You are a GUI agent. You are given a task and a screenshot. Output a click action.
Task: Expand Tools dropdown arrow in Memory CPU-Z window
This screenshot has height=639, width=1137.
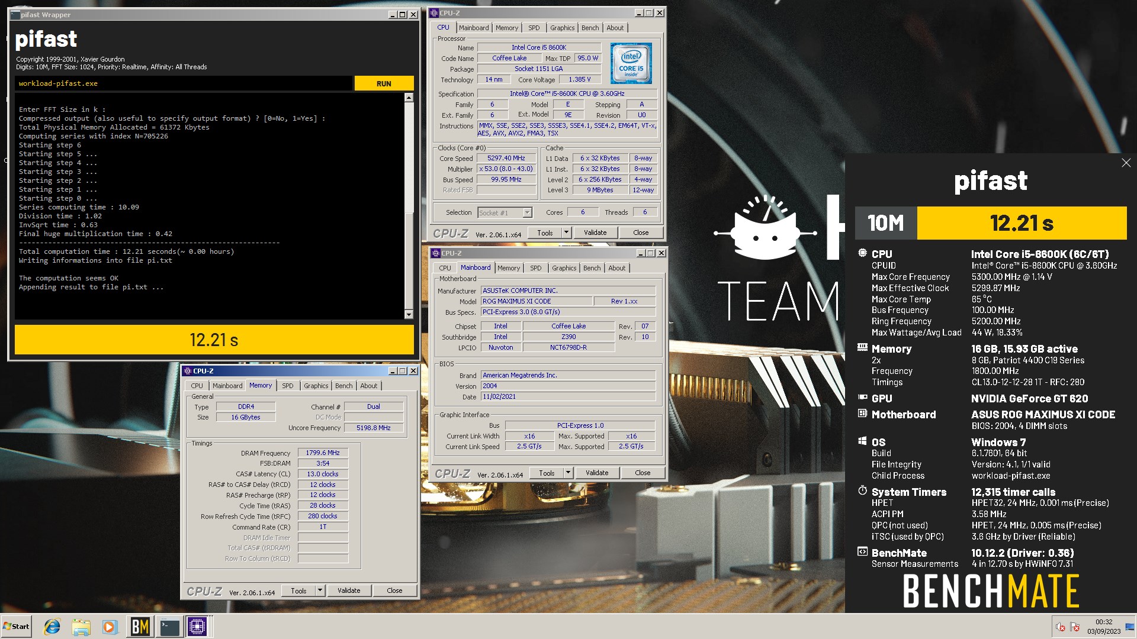click(320, 590)
